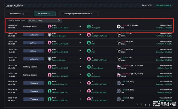The height and width of the screenshot is (109, 178).
Task: Click the Binance:Deposit exchange icon
Action: tap(89, 67)
